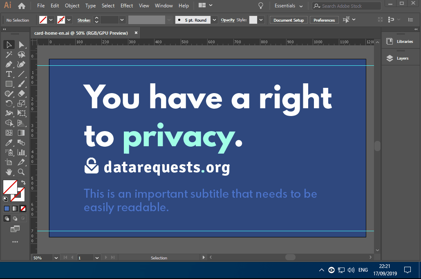
Task: Open the Effect menu
Action: 126,6
